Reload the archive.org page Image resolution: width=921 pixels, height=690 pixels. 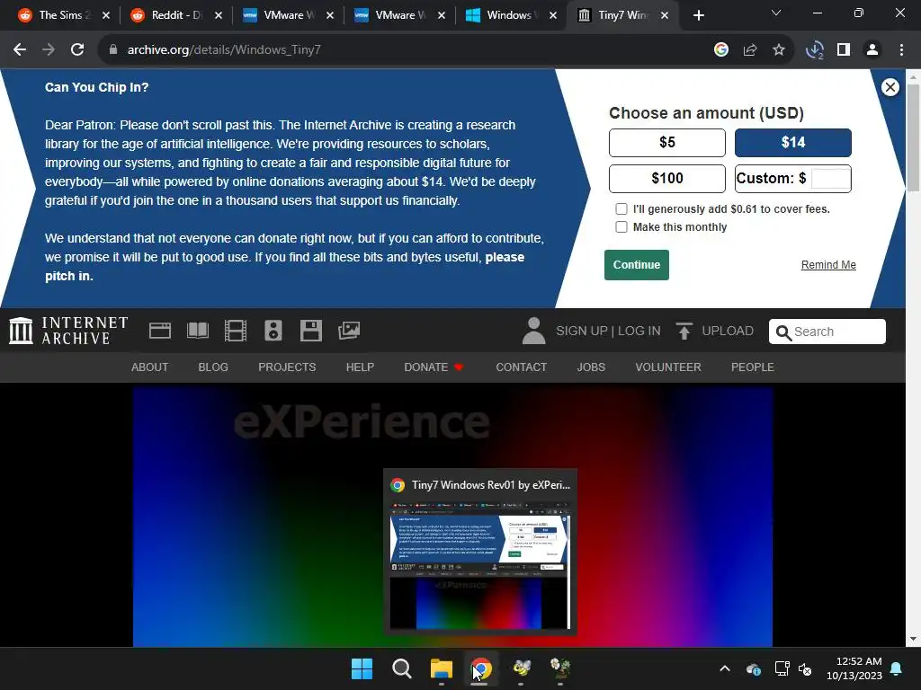77,50
